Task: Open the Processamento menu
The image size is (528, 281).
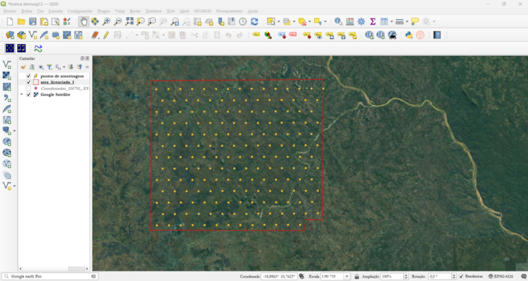Action: tap(230, 11)
